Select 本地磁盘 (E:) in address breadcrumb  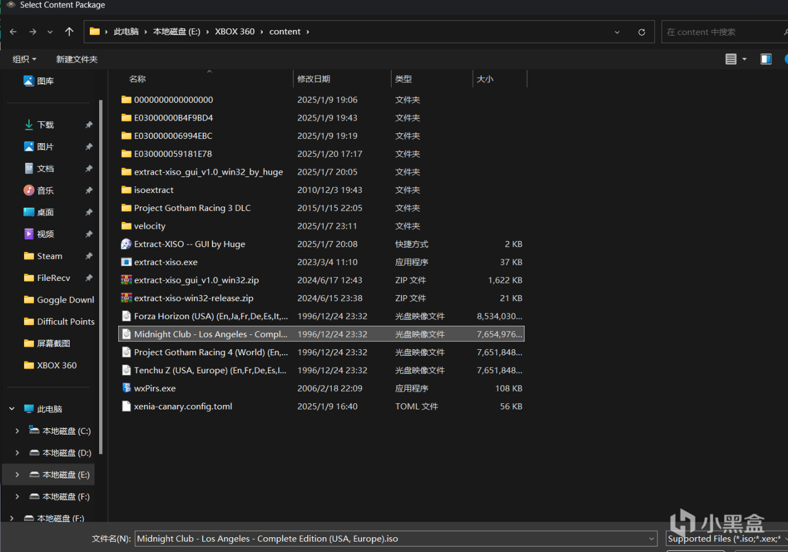[x=177, y=31]
